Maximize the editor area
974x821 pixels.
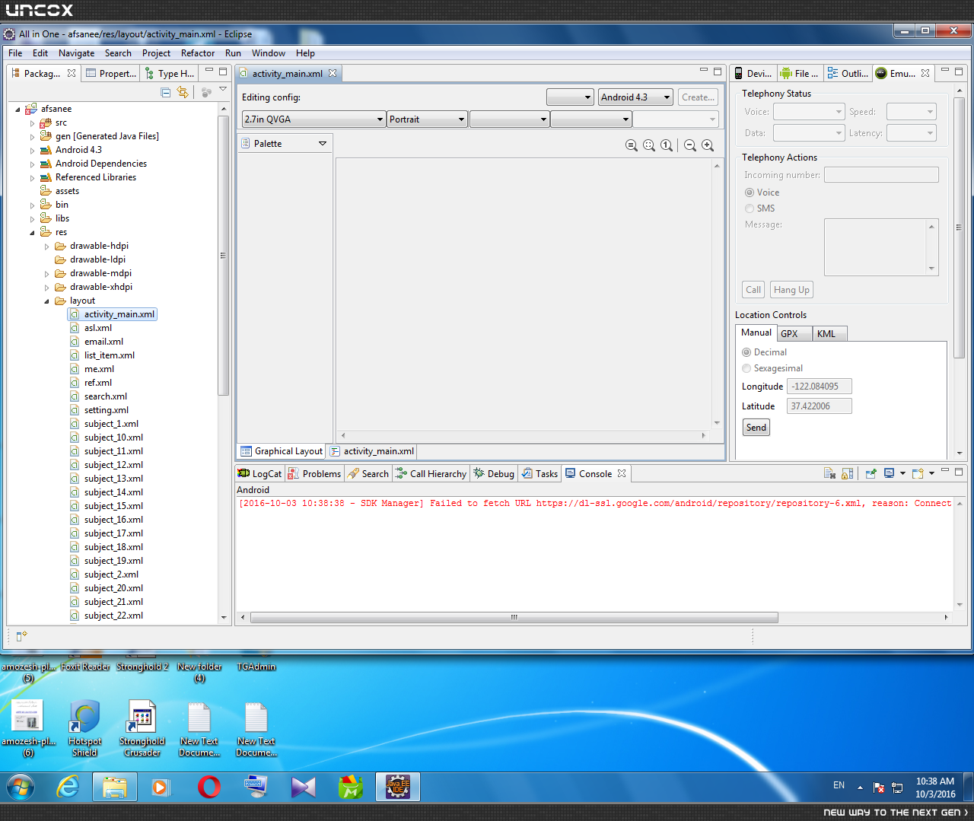pyautogui.click(x=718, y=71)
